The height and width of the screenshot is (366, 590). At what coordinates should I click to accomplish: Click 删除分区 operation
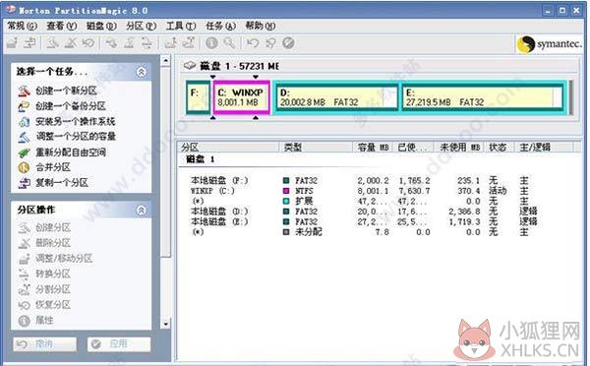[x=53, y=243]
